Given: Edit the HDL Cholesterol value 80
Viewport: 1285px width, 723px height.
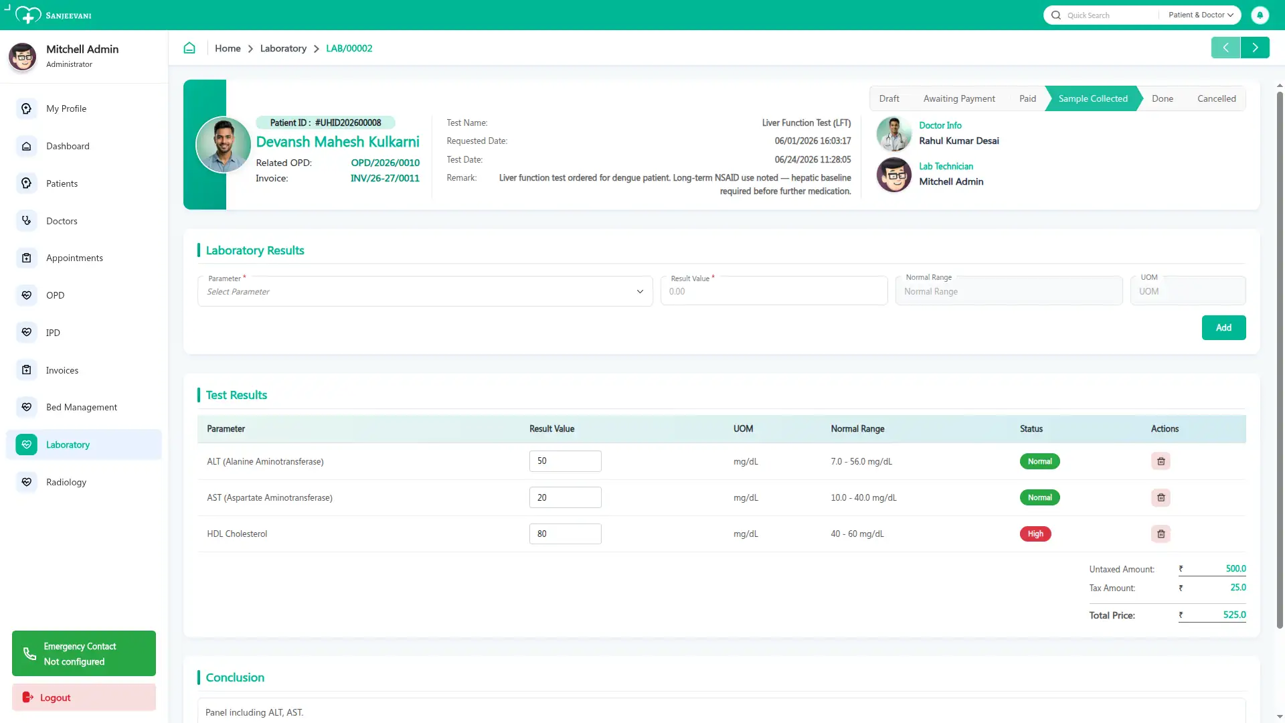Looking at the screenshot, I should point(565,534).
